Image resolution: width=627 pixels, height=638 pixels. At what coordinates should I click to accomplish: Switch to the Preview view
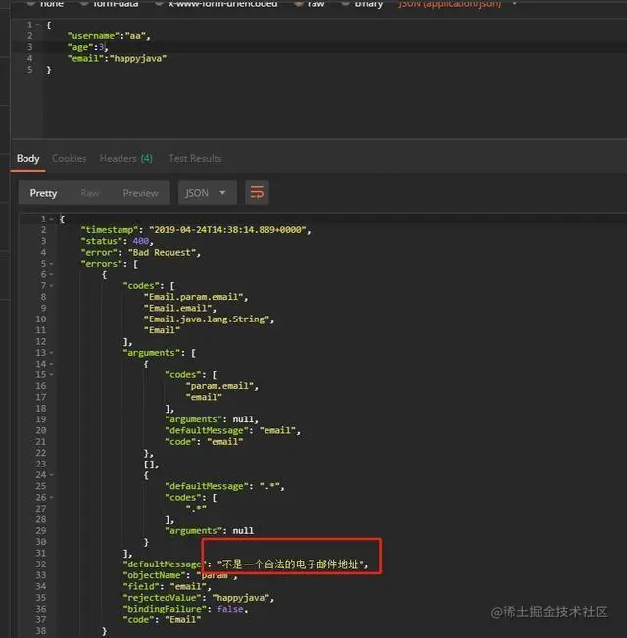tap(141, 193)
